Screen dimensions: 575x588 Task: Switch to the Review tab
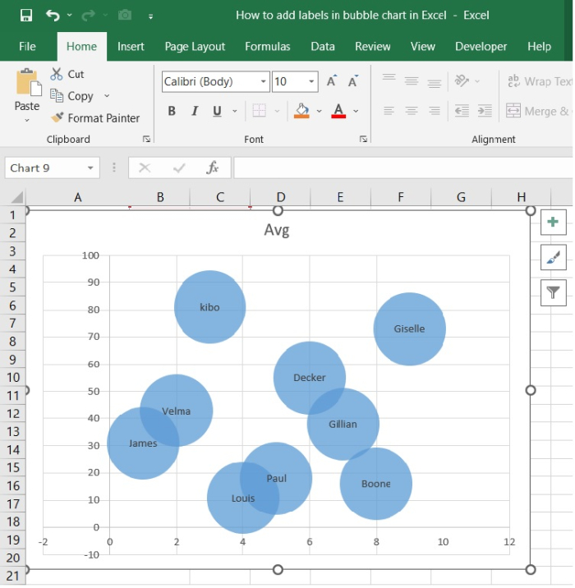pos(373,47)
